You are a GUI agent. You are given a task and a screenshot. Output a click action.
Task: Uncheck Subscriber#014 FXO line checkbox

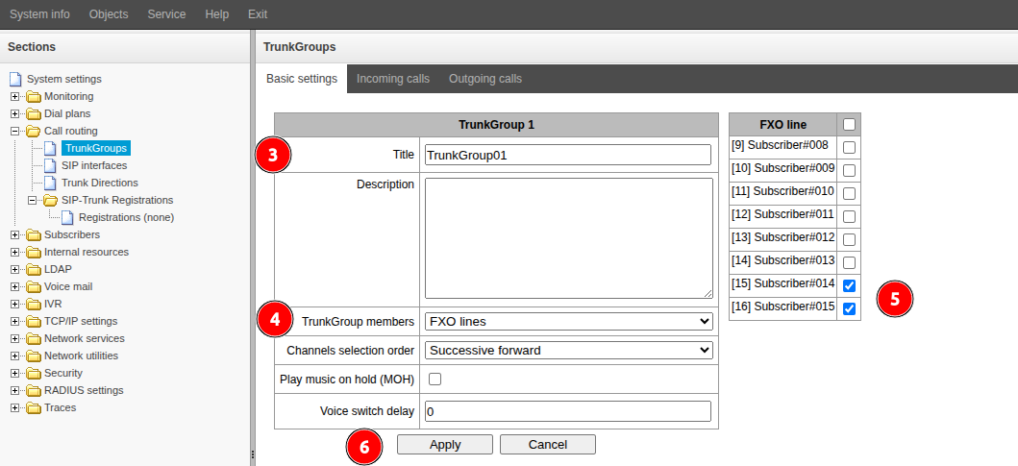pyautogui.click(x=849, y=285)
